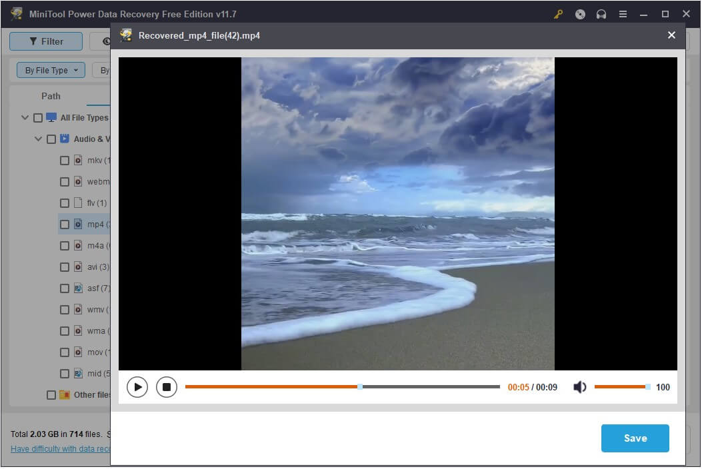This screenshot has height=469, width=702.
Task: Check the mkv file type checkbox
Action: (65, 161)
